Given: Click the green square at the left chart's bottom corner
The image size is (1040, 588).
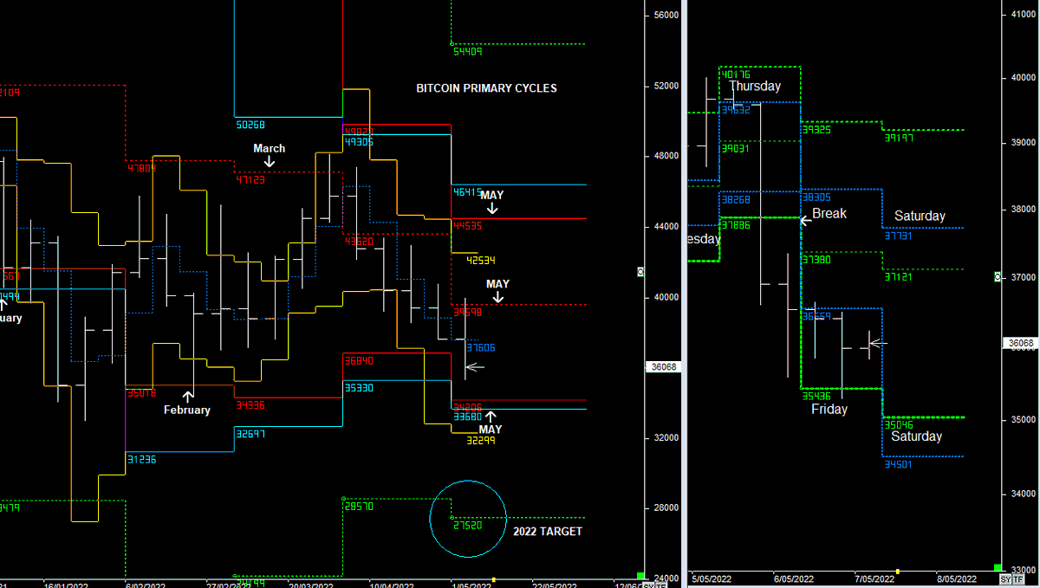Looking at the screenshot, I should coord(640,576).
